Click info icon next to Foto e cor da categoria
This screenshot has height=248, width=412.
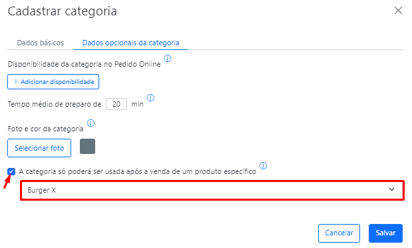click(91, 123)
